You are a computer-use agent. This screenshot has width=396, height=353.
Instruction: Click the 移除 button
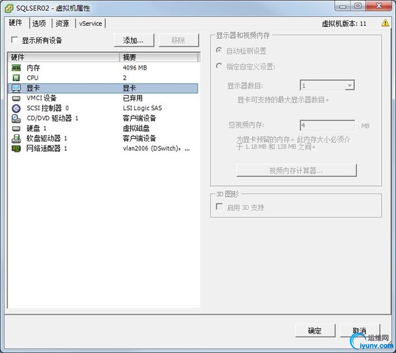tap(179, 40)
